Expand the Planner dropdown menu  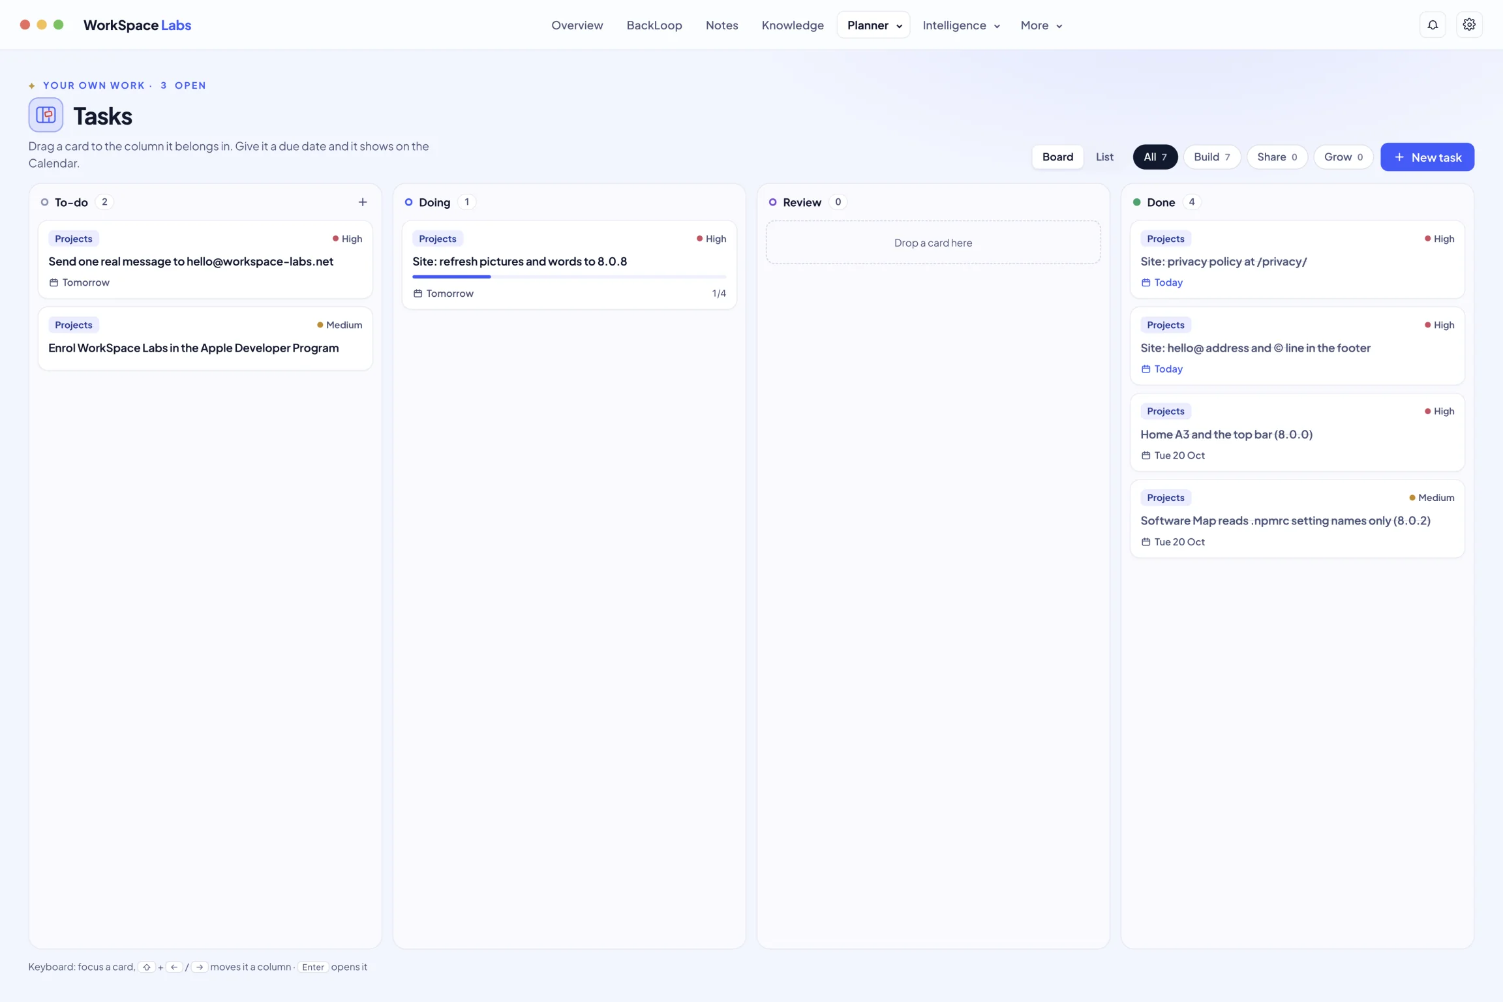(873, 25)
